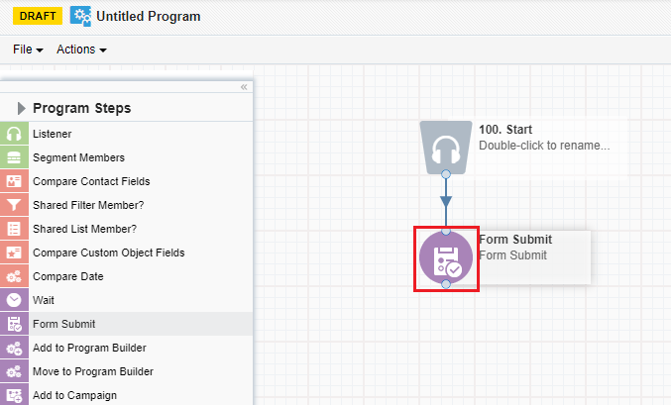Collapse the side panel with double chevron
This screenshot has width=671, height=405.
(x=244, y=87)
